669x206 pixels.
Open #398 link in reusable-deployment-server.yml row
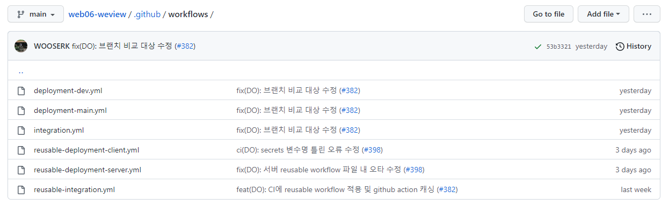(x=413, y=170)
